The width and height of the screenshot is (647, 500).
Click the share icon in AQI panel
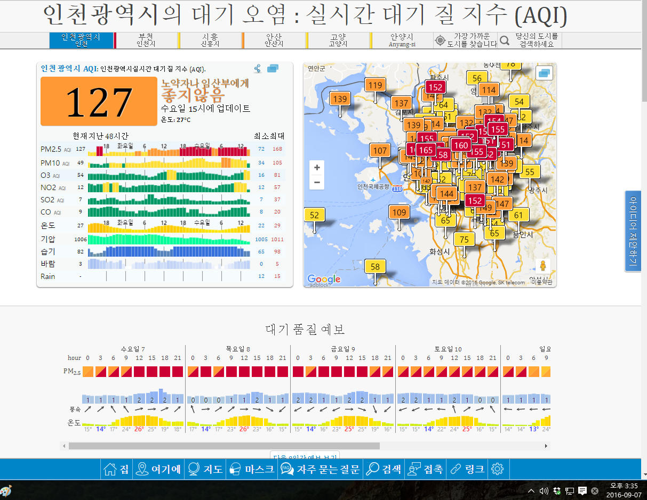[x=258, y=69]
